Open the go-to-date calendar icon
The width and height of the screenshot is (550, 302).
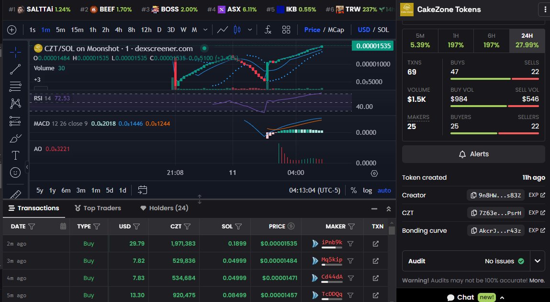click(x=143, y=190)
